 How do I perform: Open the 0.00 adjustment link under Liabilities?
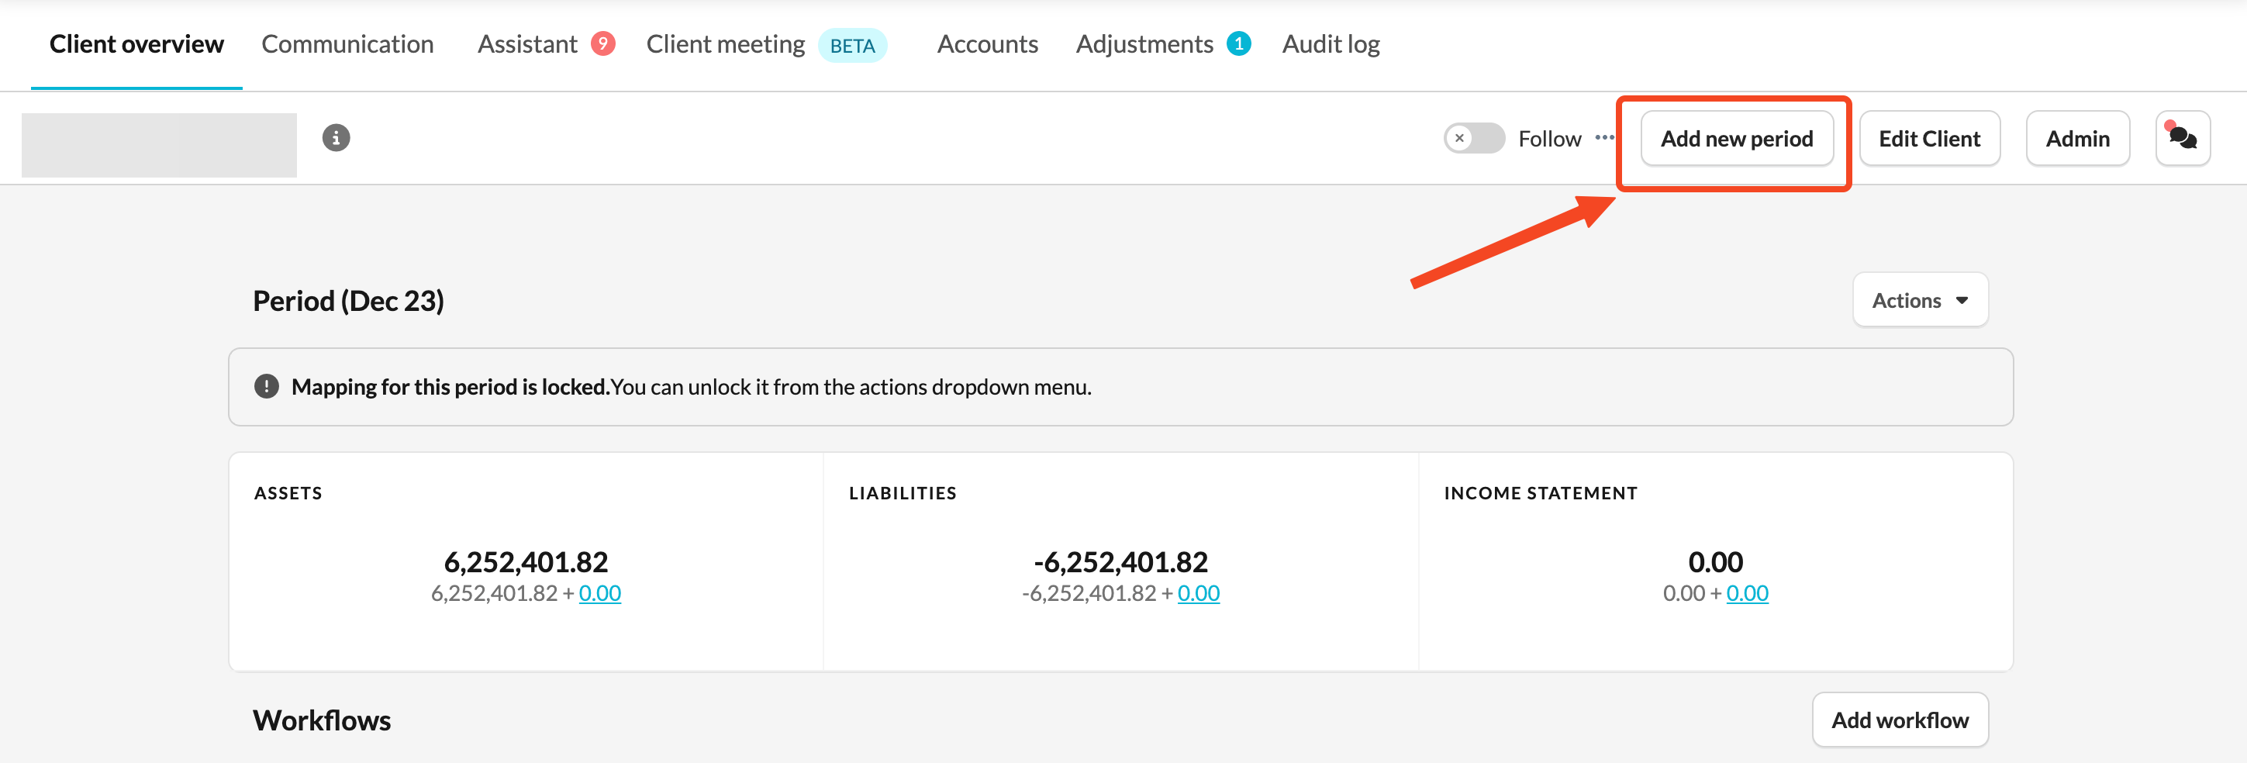tap(1198, 593)
